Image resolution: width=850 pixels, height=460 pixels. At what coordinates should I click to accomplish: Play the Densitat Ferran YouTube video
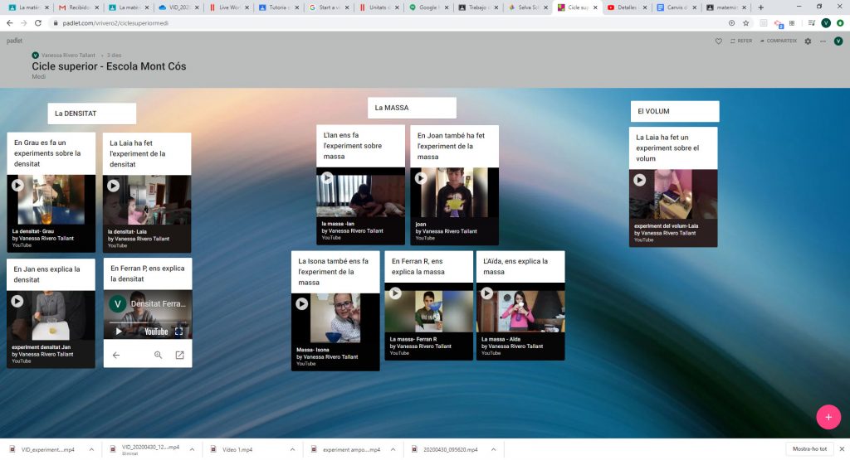(x=119, y=331)
